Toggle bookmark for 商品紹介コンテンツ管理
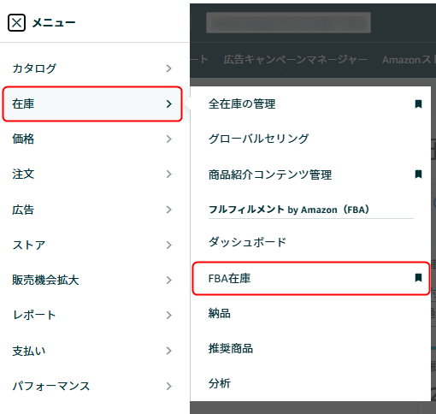 (x=418, y=174)
